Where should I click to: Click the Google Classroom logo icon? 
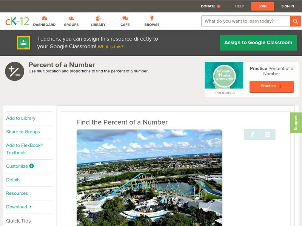pyautogui.click(x=23, y=43)
